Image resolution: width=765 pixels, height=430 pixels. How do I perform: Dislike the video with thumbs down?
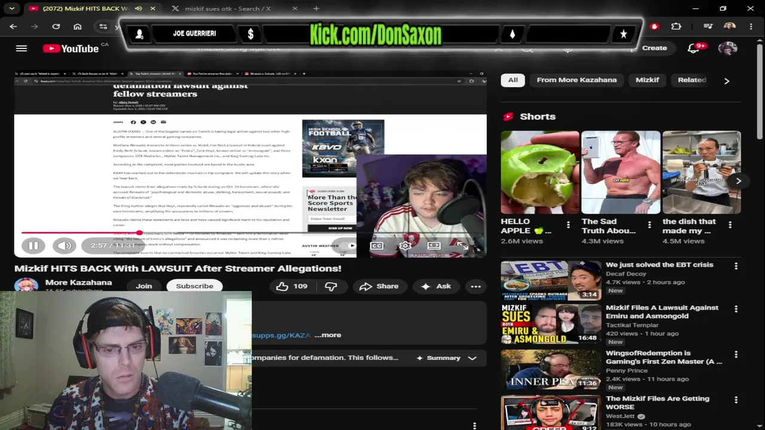tap(331, 287)
